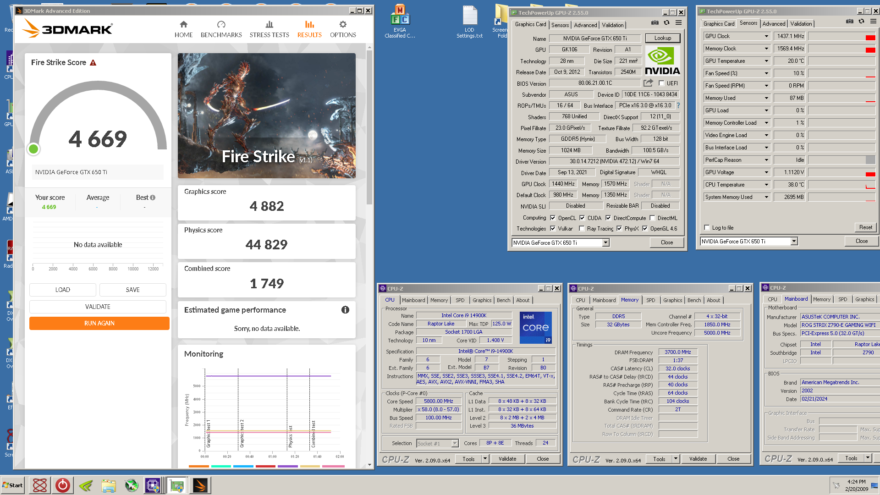Open the STRESS TESTS section
The width and height of the screenshot is (880, 495).
(269, 29)
